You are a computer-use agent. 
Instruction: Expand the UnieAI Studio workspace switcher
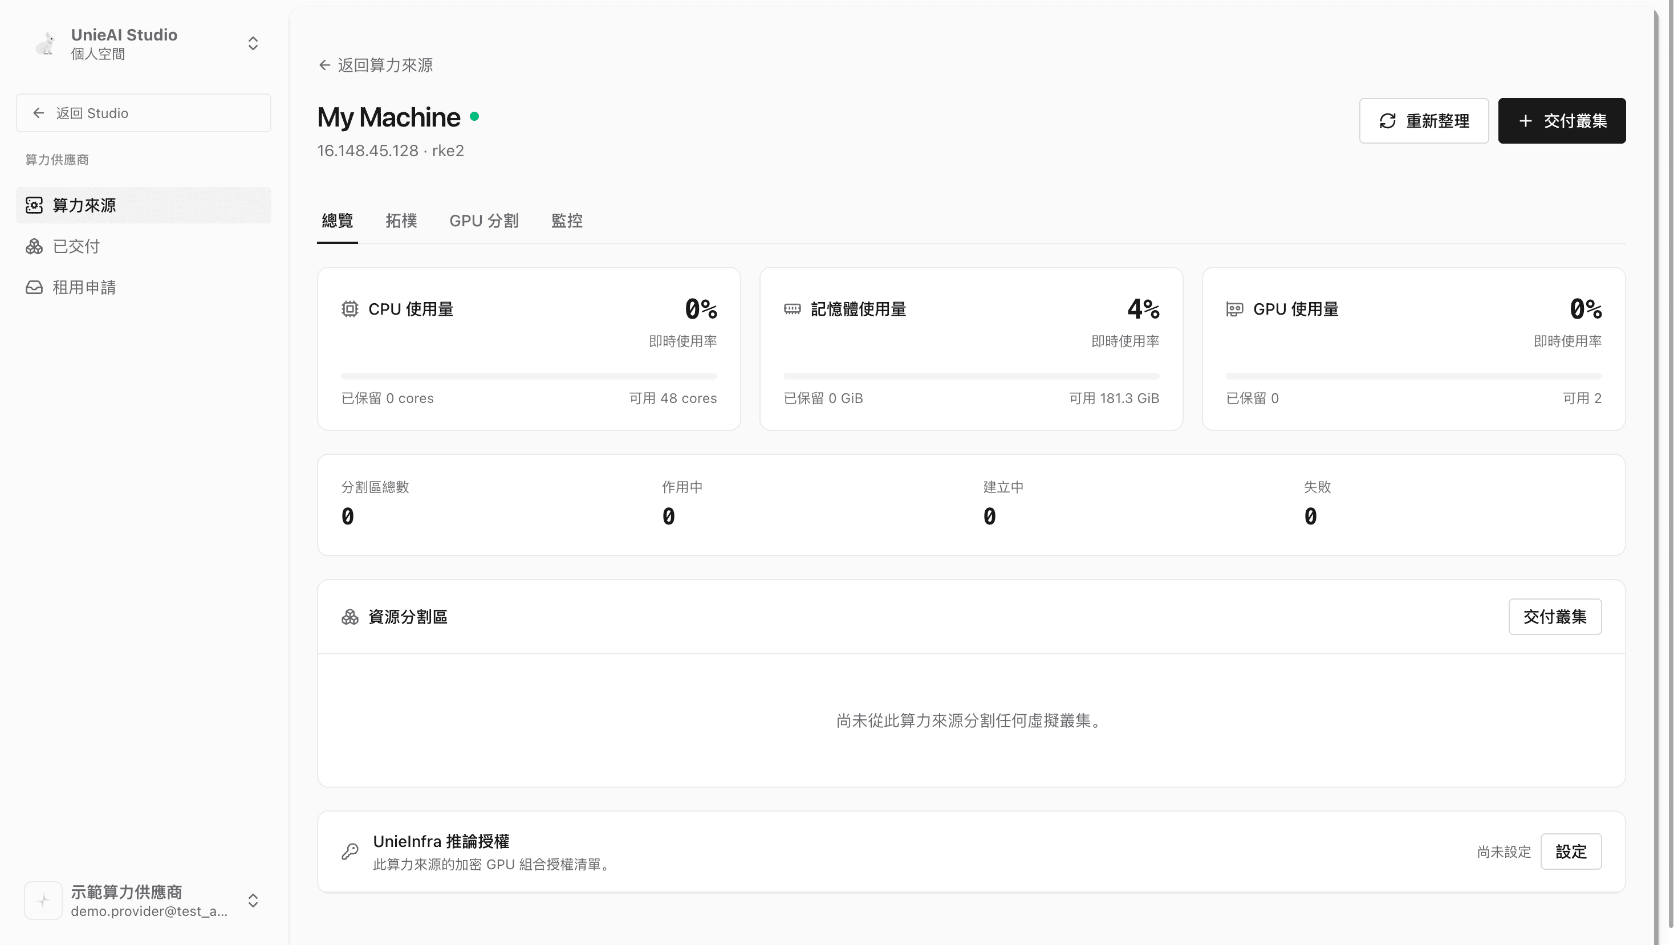pyautogui.click(x=253, y=43)
